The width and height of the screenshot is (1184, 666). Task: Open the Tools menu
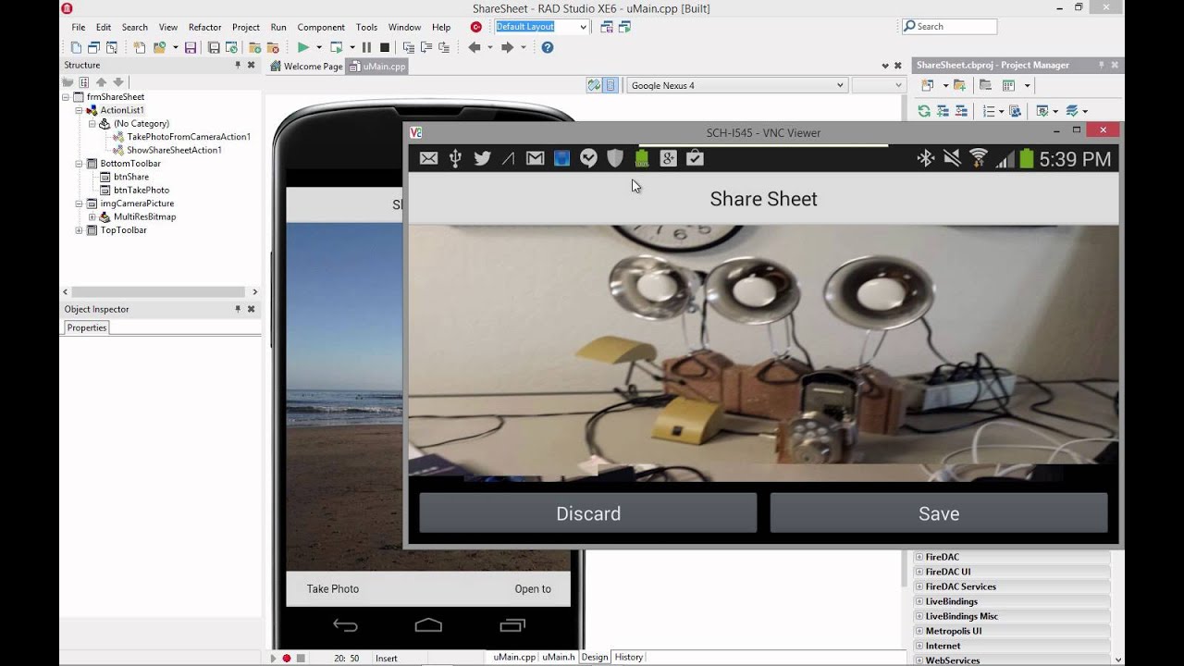[366, 27]
